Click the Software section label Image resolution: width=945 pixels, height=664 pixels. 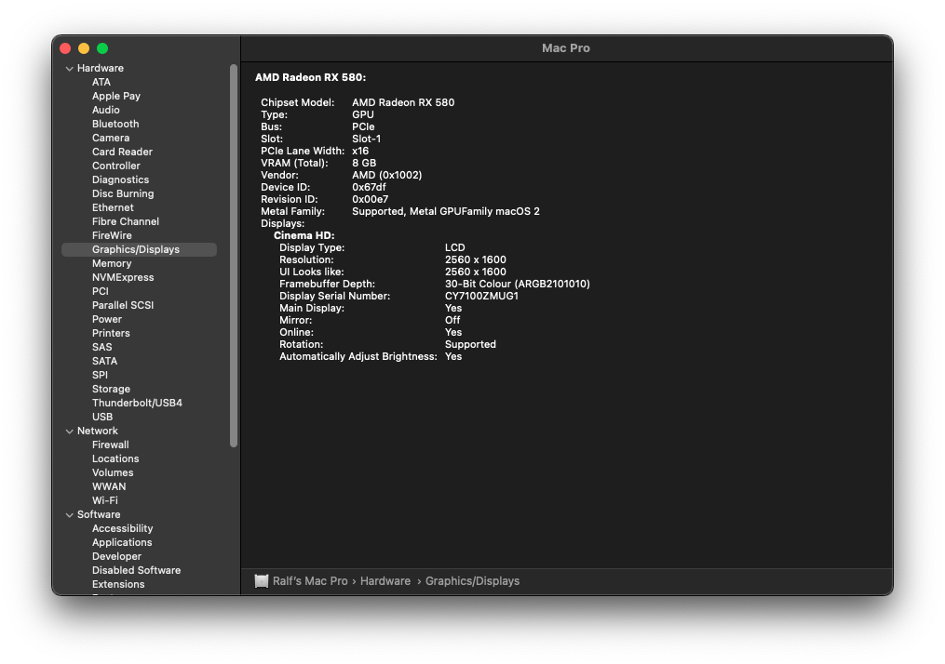(x=99, y=514)
